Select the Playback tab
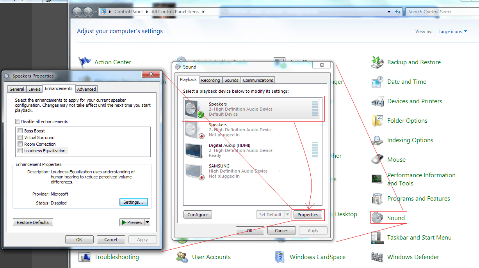Screen dimensions: 479x268 189,79
